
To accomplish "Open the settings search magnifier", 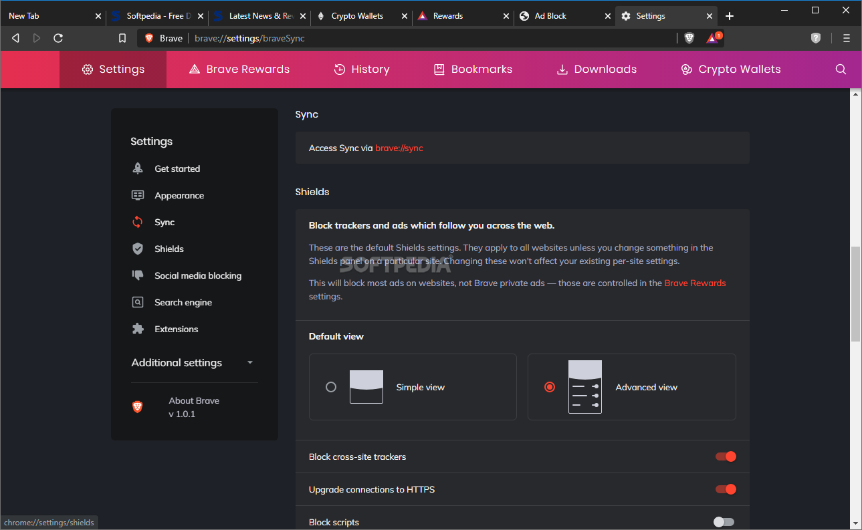I will [841, 69].
